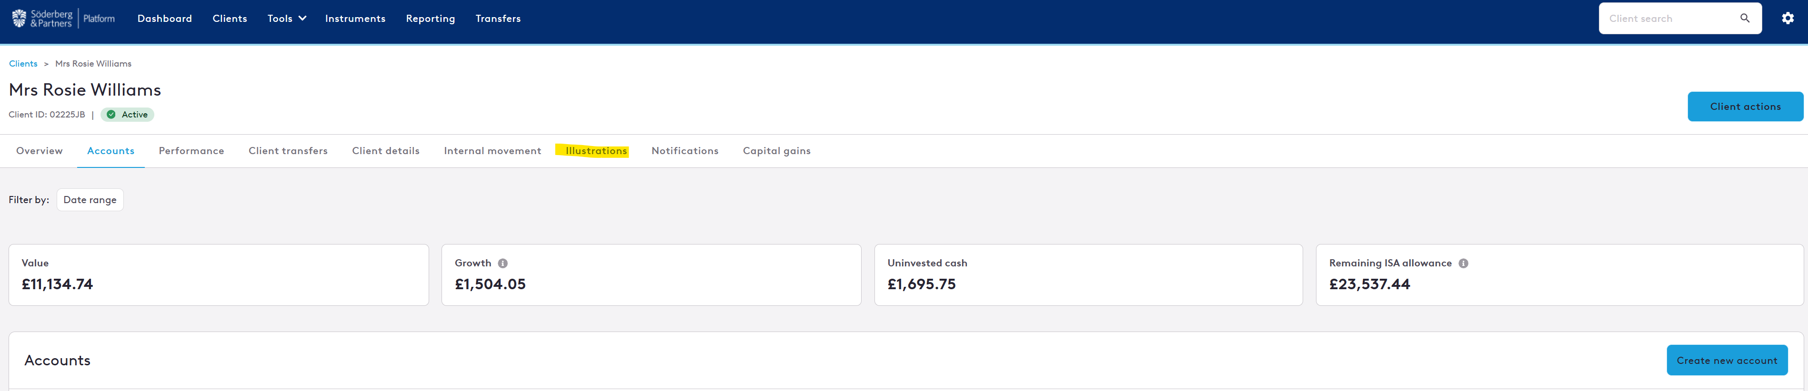
Task: Click the Clients breadcrumb link
Action: point(23,64)
